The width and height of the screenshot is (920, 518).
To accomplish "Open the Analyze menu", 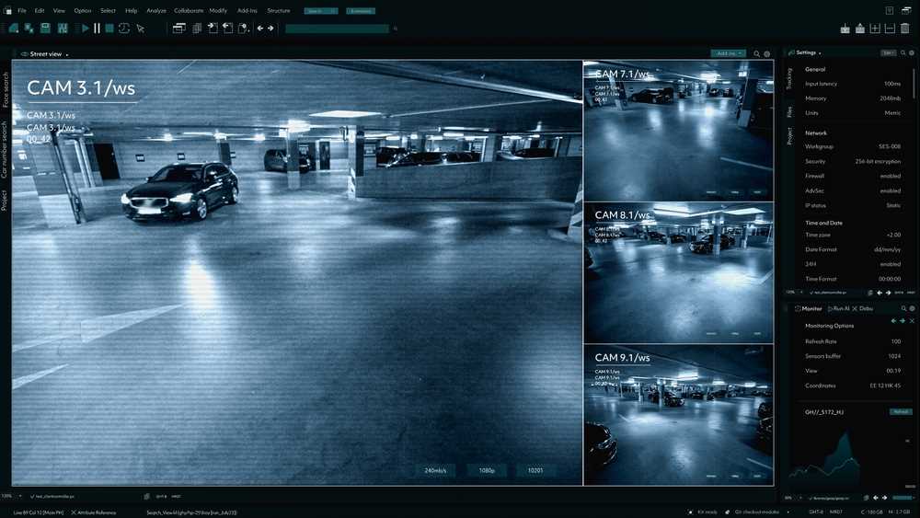I will click(156, 10).
